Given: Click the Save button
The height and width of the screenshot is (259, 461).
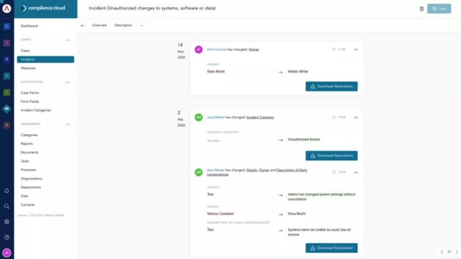Looking at the screenshot, I should tap(438, 9).
